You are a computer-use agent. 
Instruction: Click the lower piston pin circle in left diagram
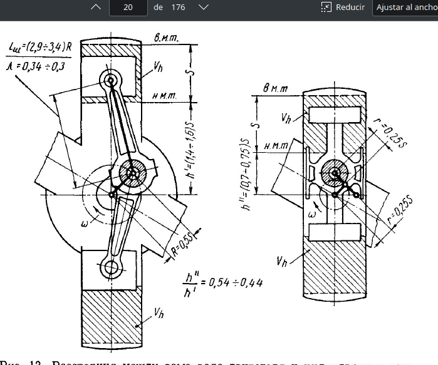(113, 268)
